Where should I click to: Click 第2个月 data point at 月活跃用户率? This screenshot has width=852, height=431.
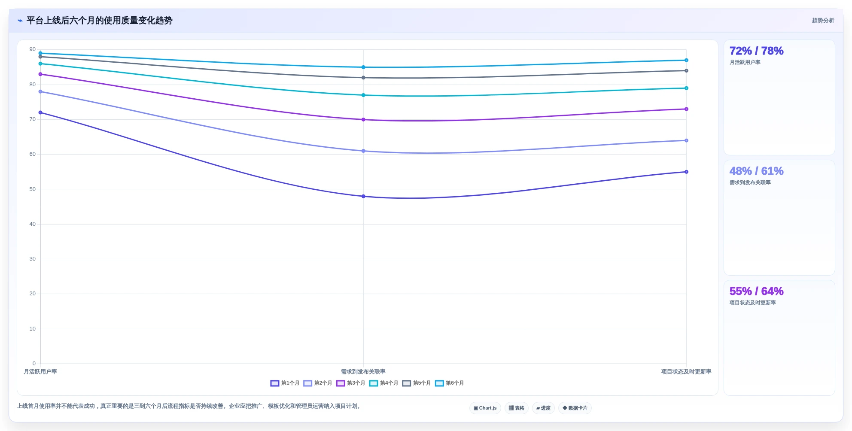pos(40,92)
